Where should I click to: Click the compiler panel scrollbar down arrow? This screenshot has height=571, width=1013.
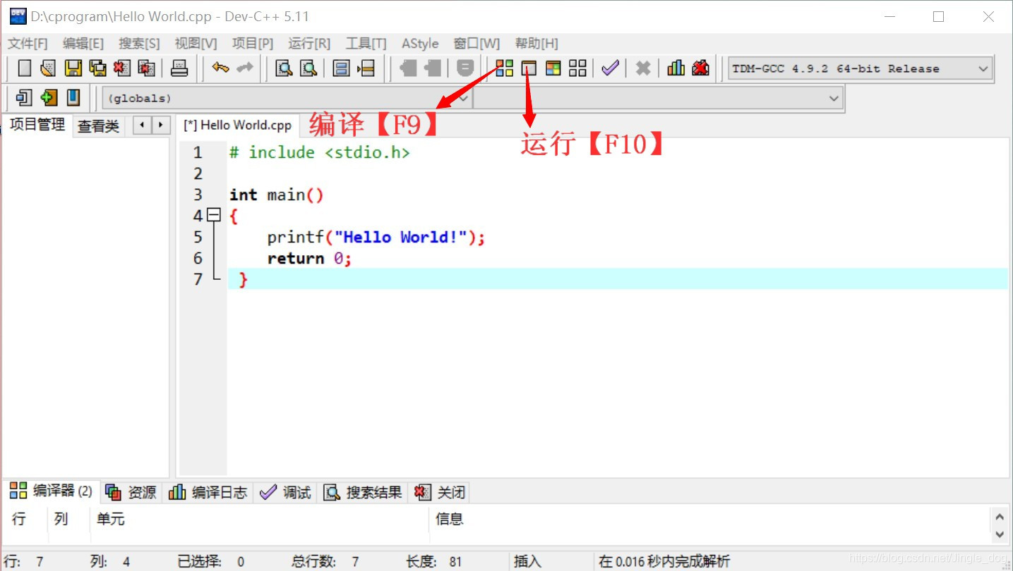coord(1000,535)
